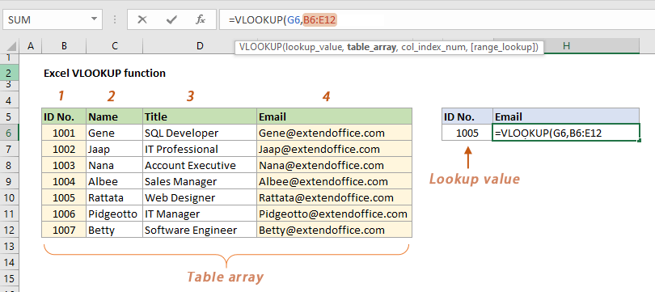Select cell containing Gene
This screenshot has height=292, width=655.
[x=115, y=133]
